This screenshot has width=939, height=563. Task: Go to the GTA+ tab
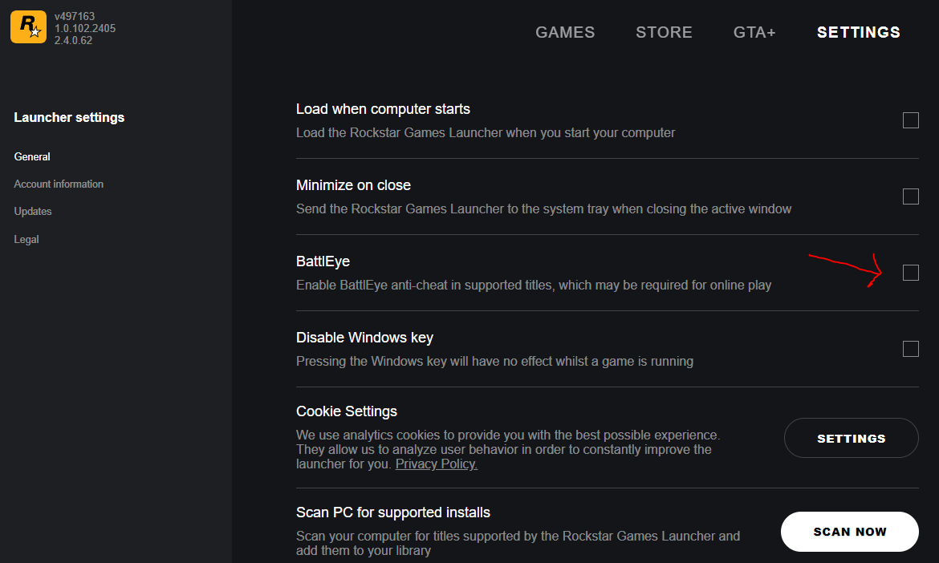click(x=754, y=33)
